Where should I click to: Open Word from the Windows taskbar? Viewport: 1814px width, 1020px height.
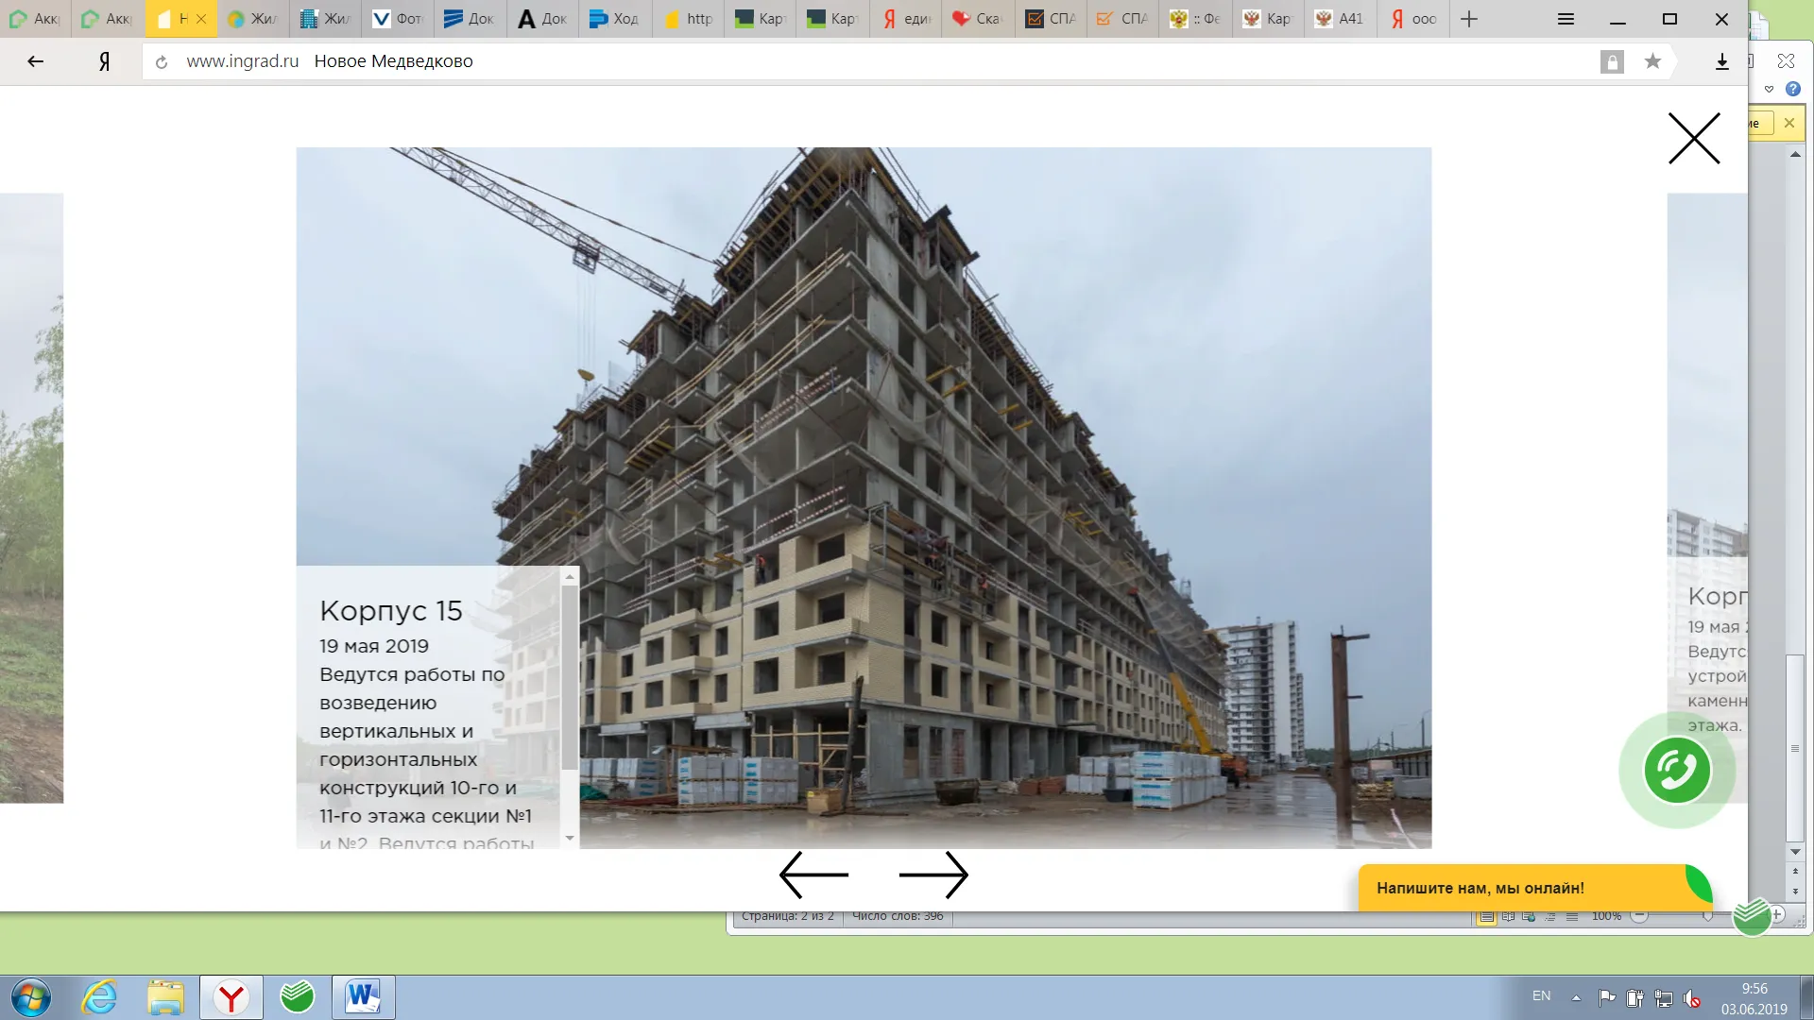tap(363, 997)
